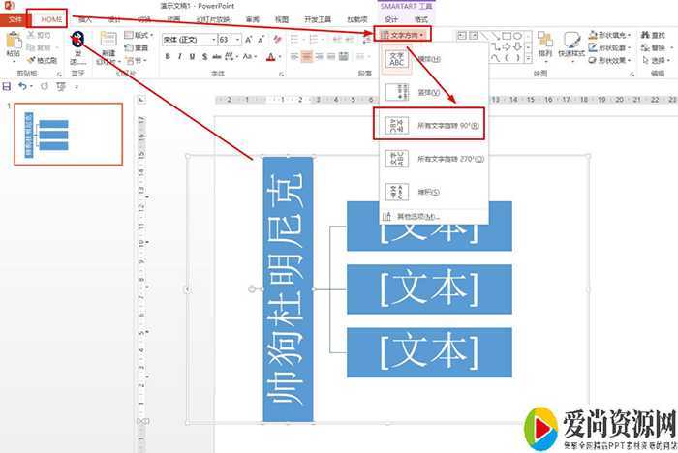Click the Paste (粘贴) icon

[x=13, y=42]
